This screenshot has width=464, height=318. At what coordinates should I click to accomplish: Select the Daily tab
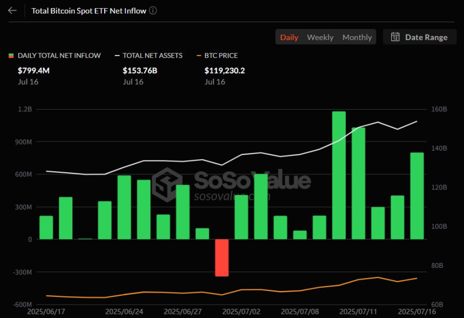[x=289, y=37]
